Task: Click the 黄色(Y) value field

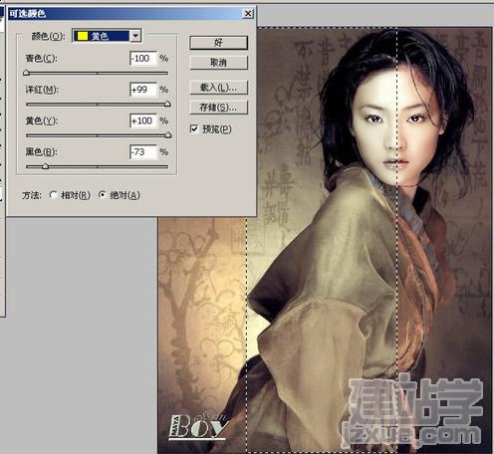Action: 143,120
